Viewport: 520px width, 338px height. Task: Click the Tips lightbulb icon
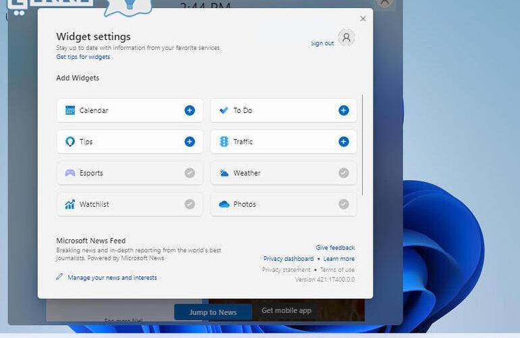(x=70, y=142)
